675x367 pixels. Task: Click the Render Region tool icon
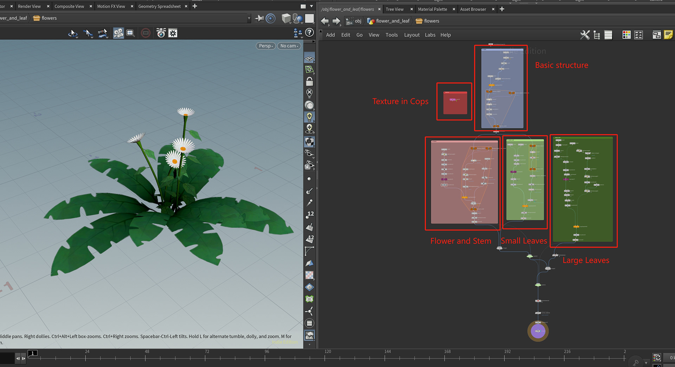(130, 33)
